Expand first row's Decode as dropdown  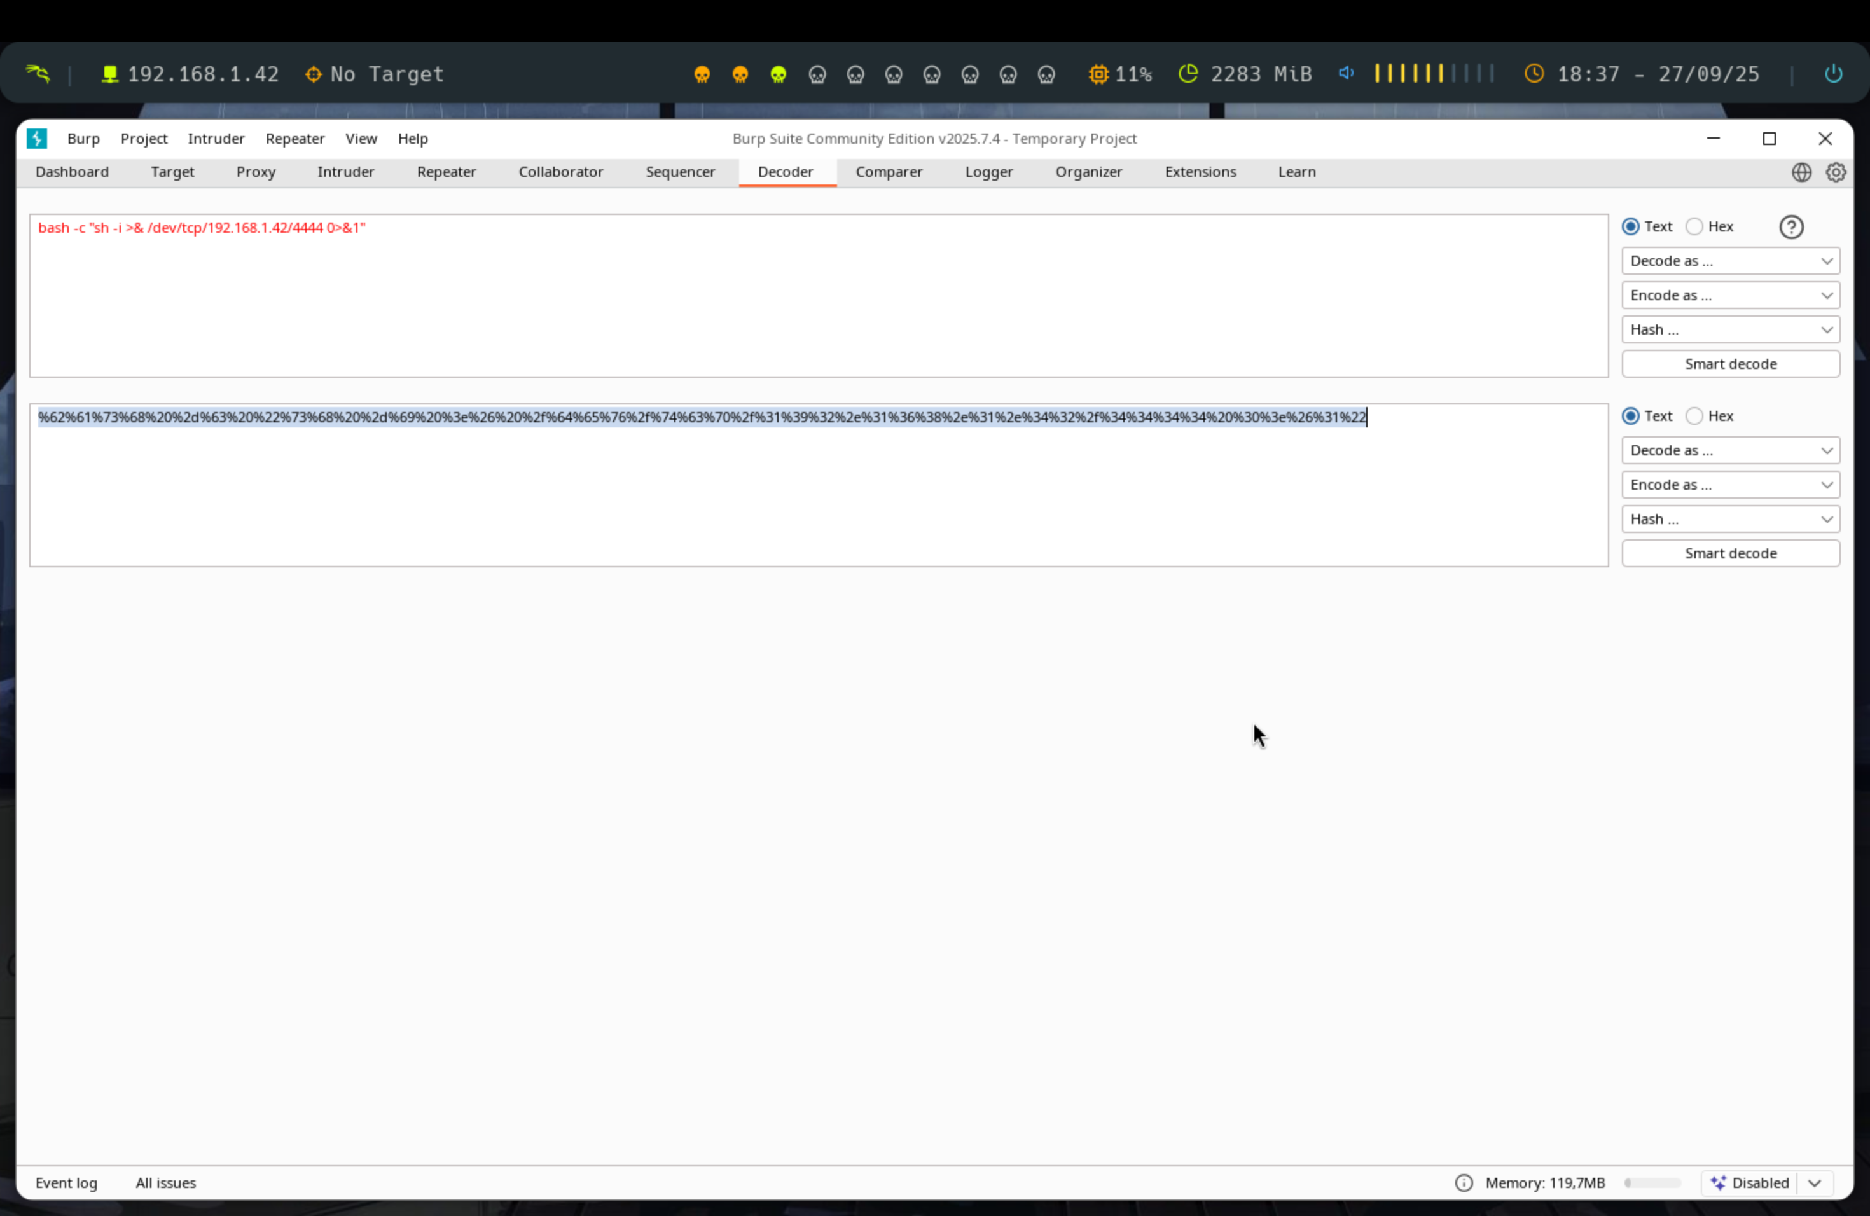coord(1730,261)
